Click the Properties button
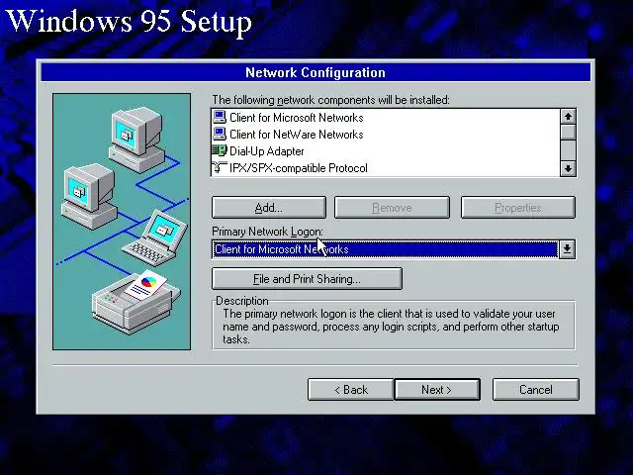Image resolution: width=633 pixels, height=475 pixels. pyautogui.click(x=518, y=208)
